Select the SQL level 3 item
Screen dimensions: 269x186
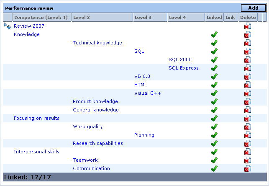[x=139, y=51]
